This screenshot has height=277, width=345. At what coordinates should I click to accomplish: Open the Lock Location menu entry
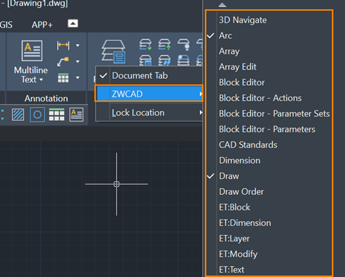pyautogui.click(x=149, y=113)
